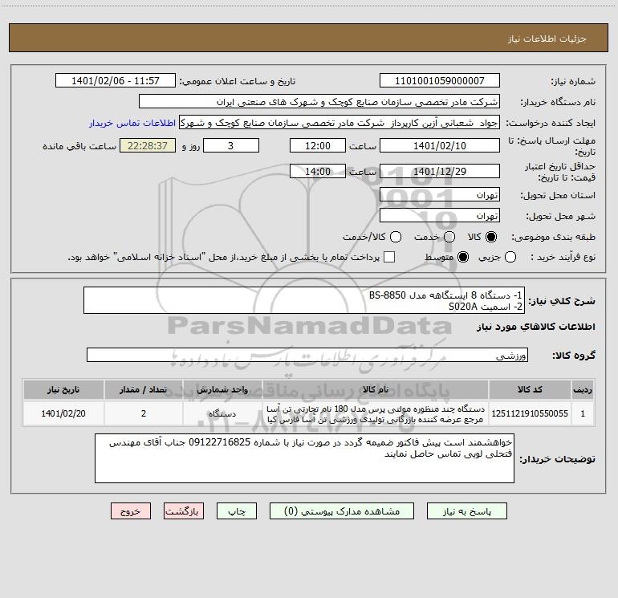Select the کالا radio button

[491, 237]
